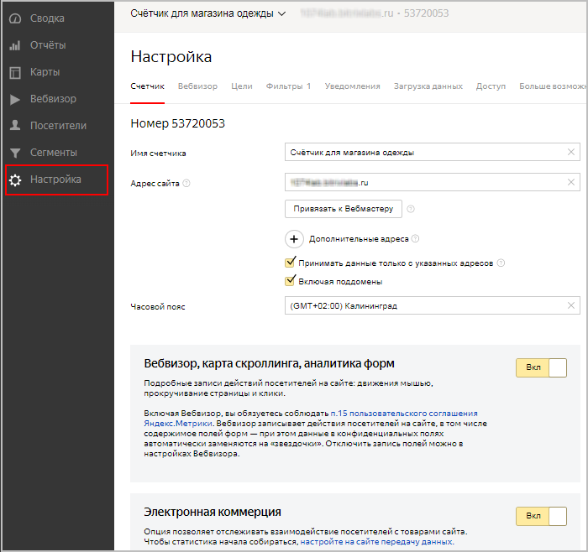
Task: Click the Настройка page heading
Action: pos(171,57)
